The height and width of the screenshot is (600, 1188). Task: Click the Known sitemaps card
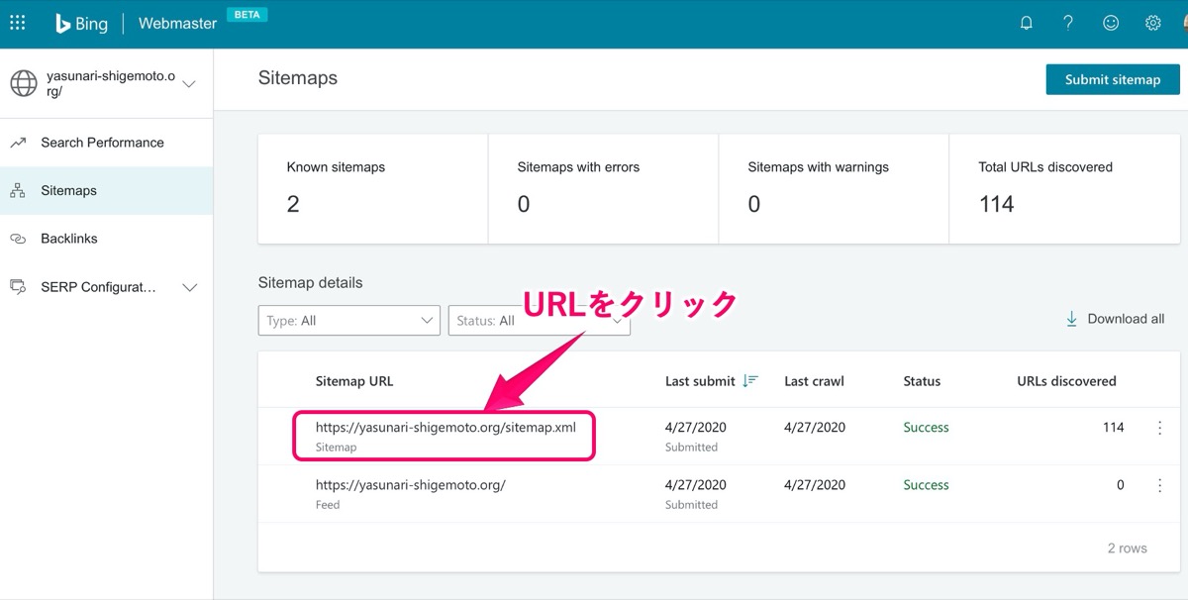pyautogui.click(x=373, y=189)
